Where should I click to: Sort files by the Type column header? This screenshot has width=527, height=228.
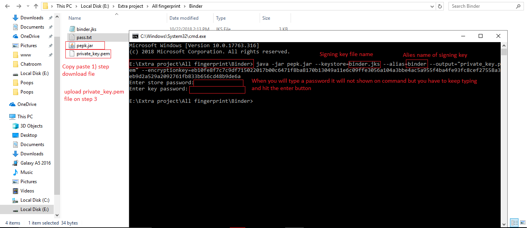tap(221, 18)
